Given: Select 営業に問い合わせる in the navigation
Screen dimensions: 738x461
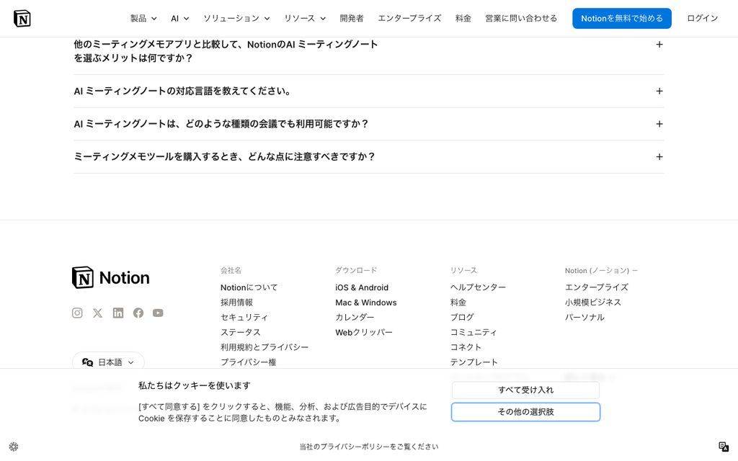Looking at the screenshot, I should (x=521, y=18).
